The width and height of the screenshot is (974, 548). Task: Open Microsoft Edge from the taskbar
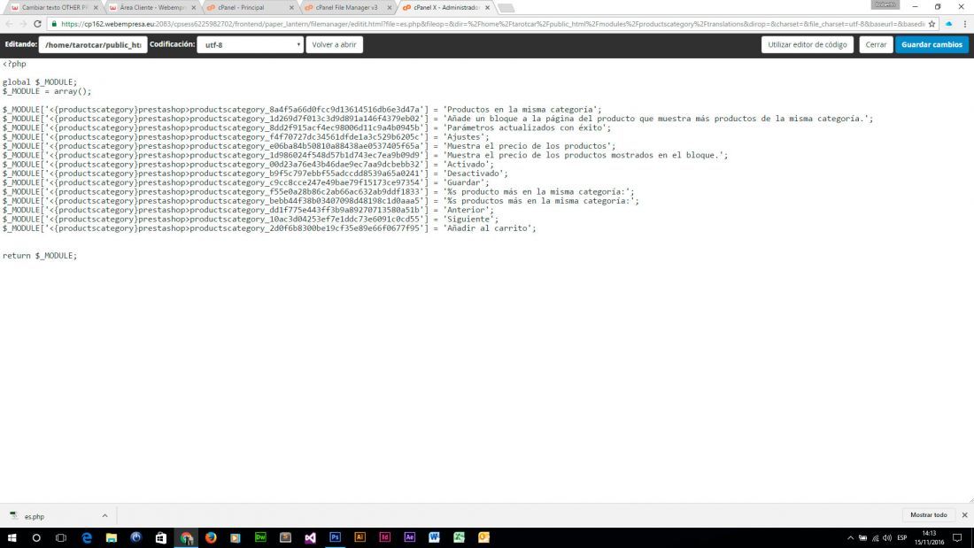87,537
